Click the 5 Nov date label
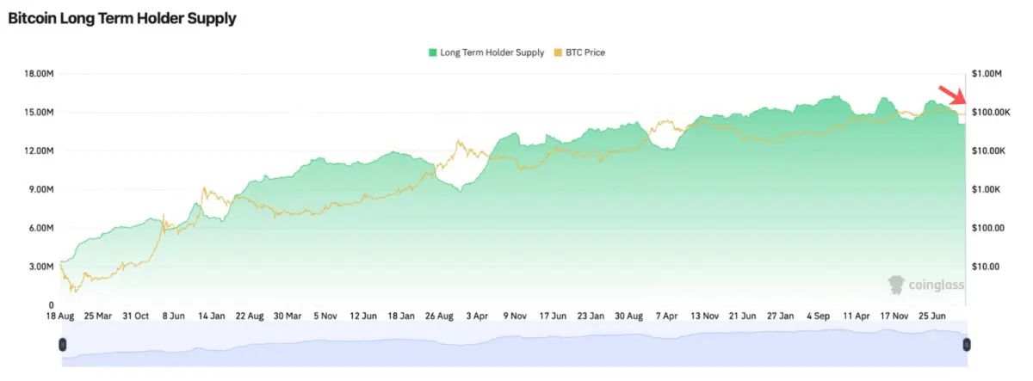 click(x=325, y=316)
